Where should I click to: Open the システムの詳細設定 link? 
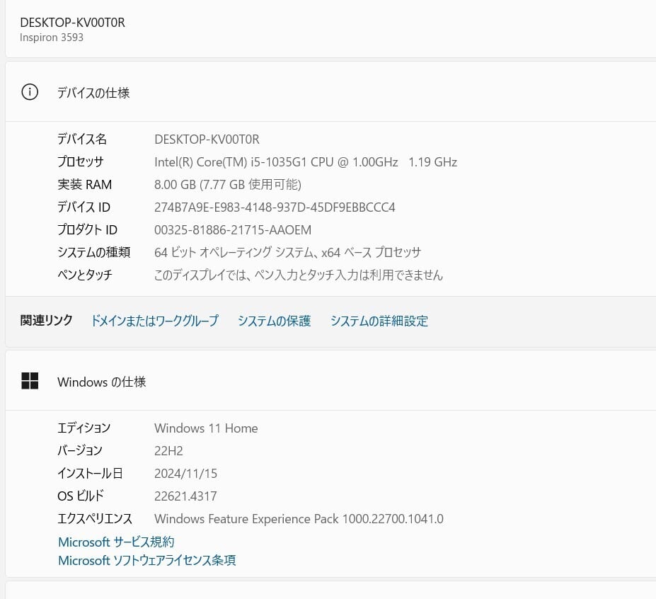[x=379, y=321]
